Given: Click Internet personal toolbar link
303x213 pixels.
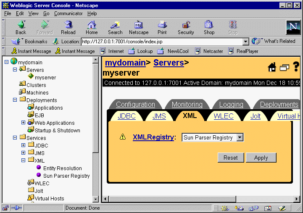Looking at the screenshot, I should pos(112,51).
